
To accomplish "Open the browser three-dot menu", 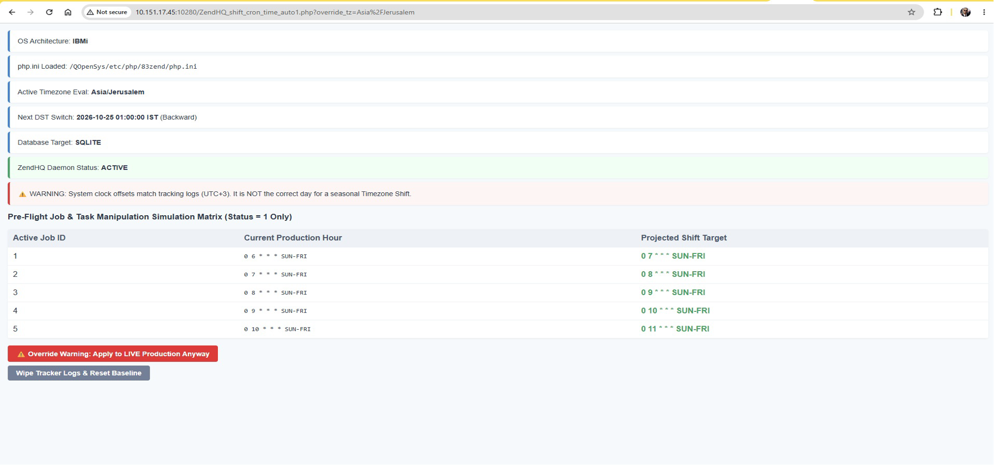I will click(984, 12).
